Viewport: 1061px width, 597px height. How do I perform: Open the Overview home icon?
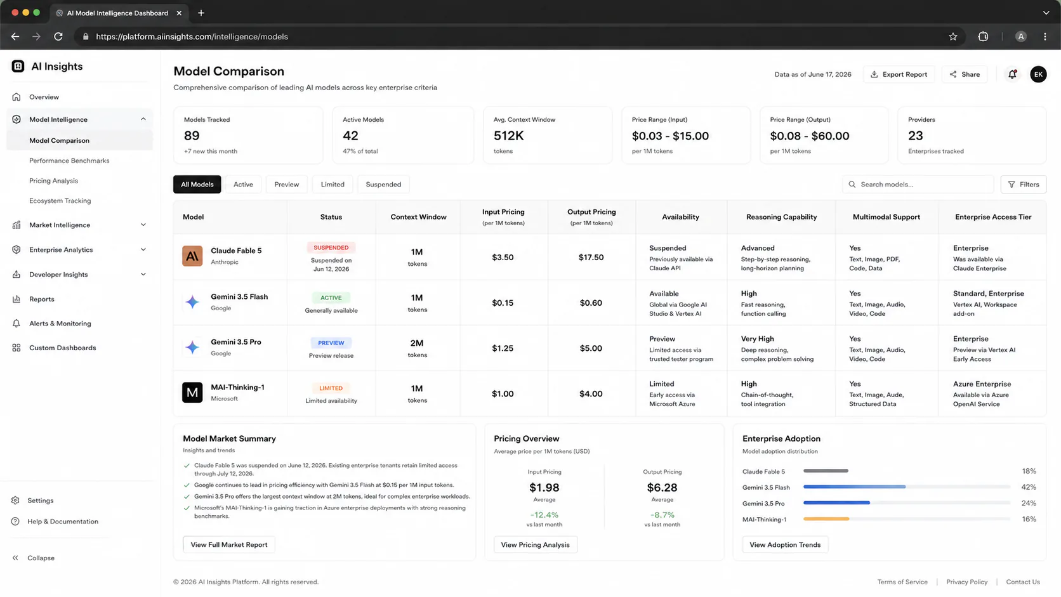point(16,97)
